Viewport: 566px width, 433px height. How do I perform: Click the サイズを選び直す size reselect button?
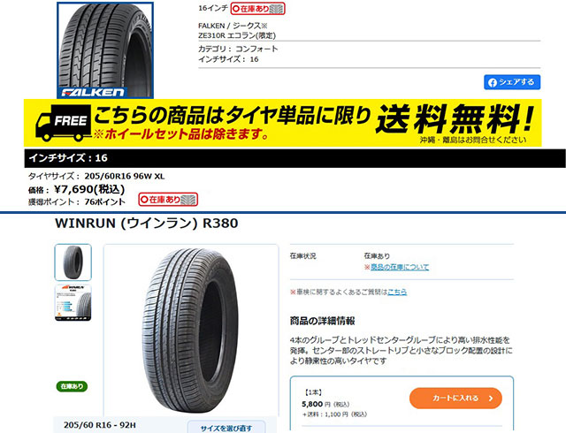(226, 428)
